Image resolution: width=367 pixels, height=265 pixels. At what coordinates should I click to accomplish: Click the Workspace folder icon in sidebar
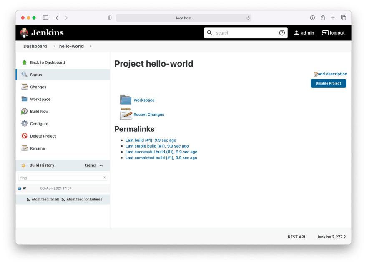coord(24,99)
